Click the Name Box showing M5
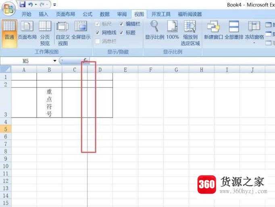This screenshot has height=207, width=275. tap(26, 61)
